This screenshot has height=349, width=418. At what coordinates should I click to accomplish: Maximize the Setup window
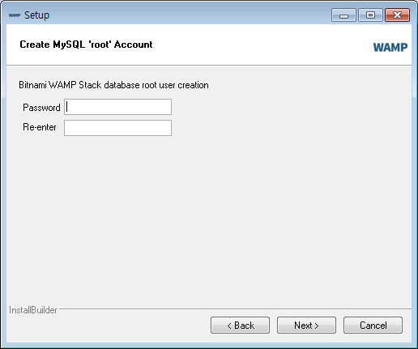click(x=370, y=15)
